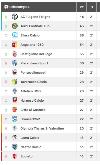Click the Narnese Calcio team crest
The width and height of the screenshot is (100, 165).
(15, 100)
